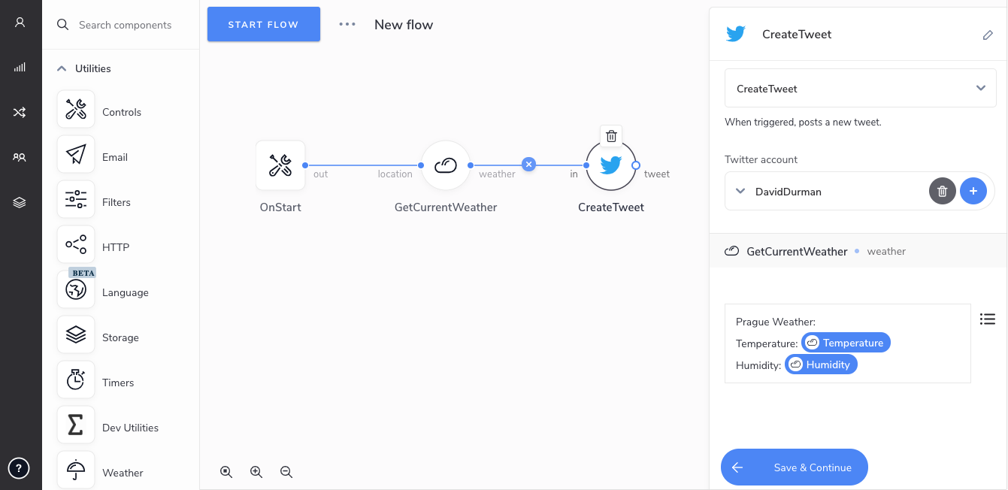
Task: Click Save & Continue button
Action: click(x=794, y=467)
